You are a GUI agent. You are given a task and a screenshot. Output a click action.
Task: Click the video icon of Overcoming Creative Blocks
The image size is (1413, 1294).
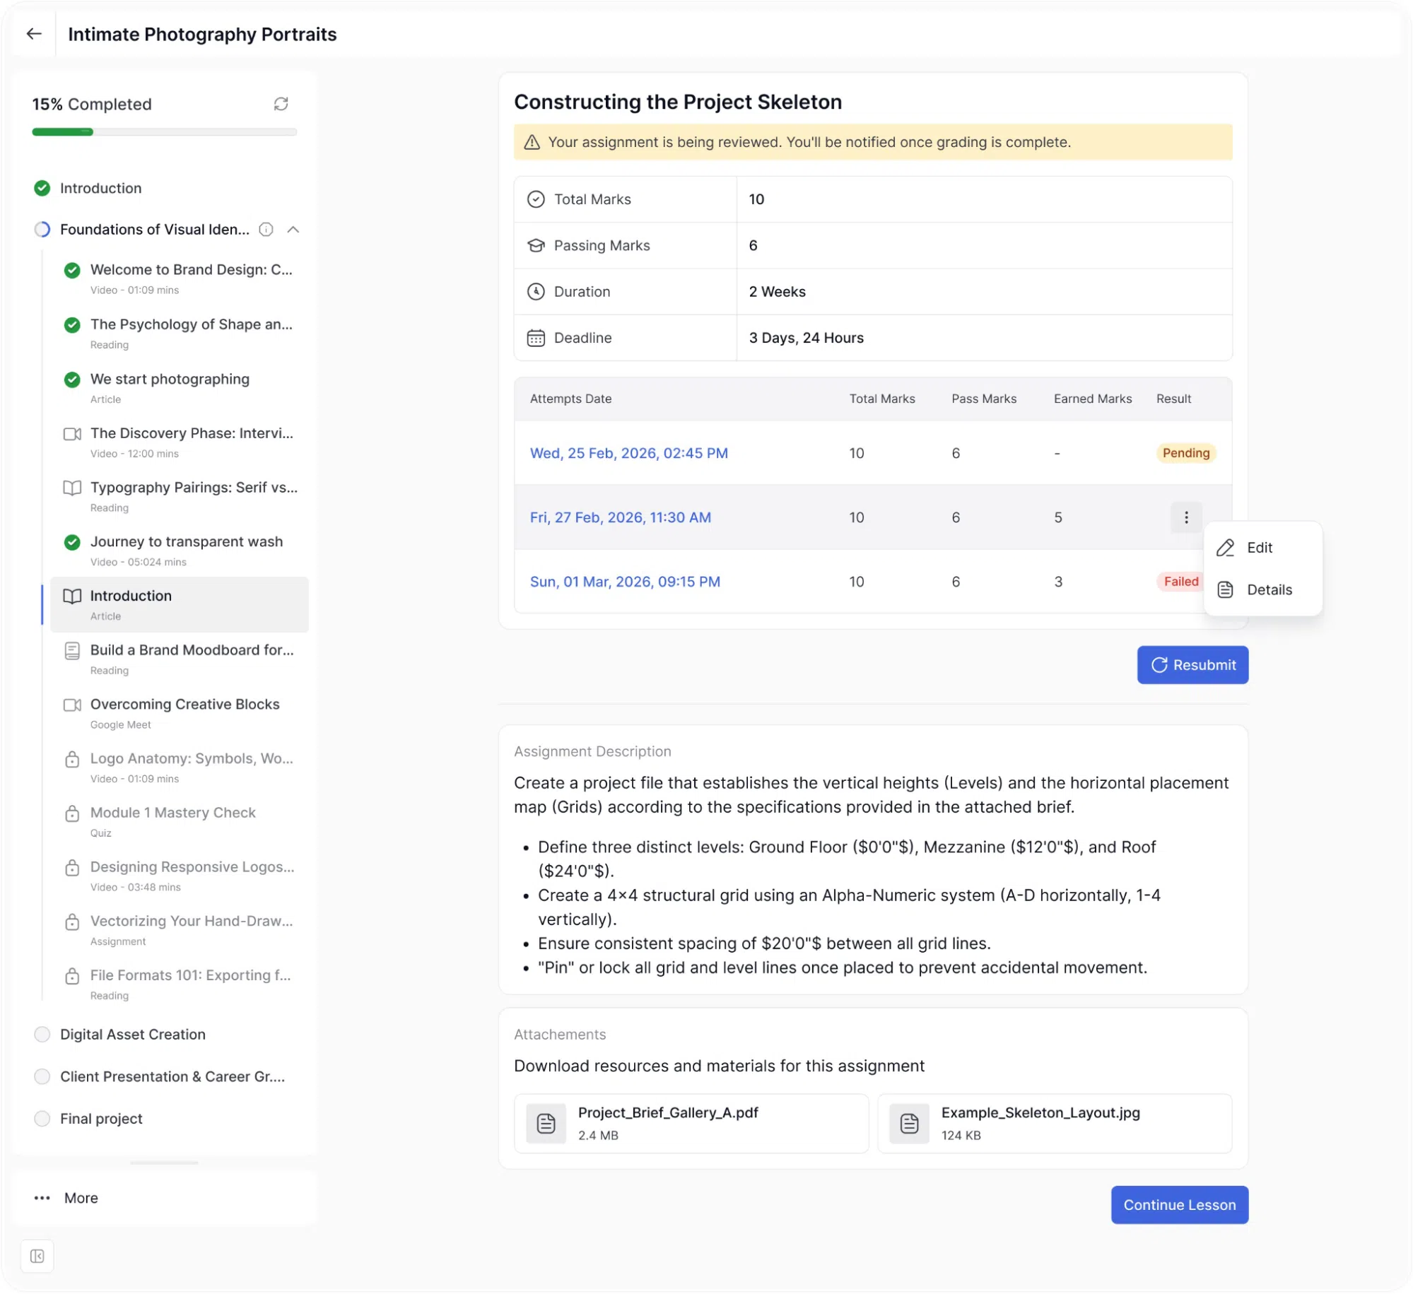pyautogui.click(x=72, y=705)
